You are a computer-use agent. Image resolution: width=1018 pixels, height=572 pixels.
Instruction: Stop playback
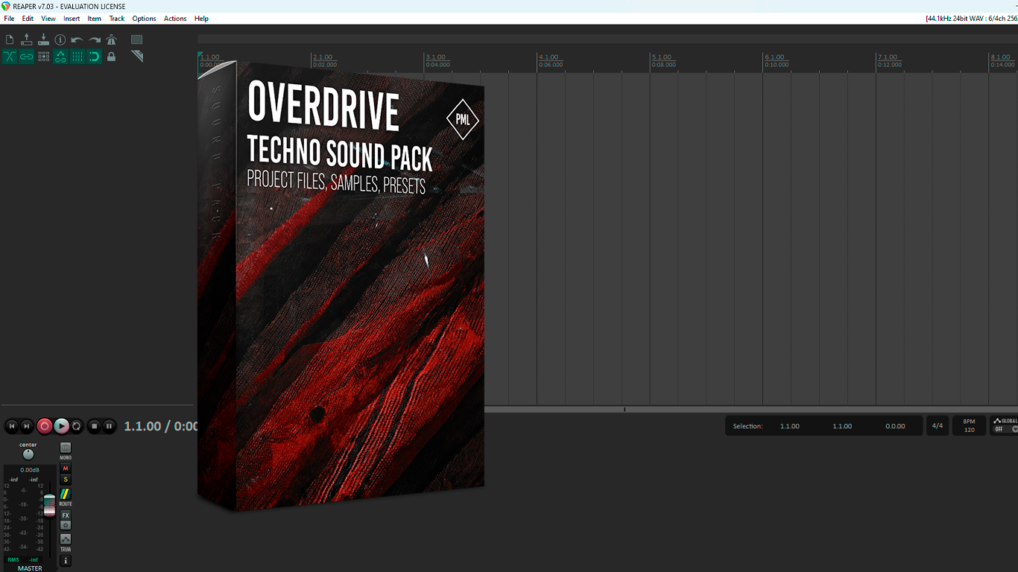pyautogui.click(x=94, y=426)
